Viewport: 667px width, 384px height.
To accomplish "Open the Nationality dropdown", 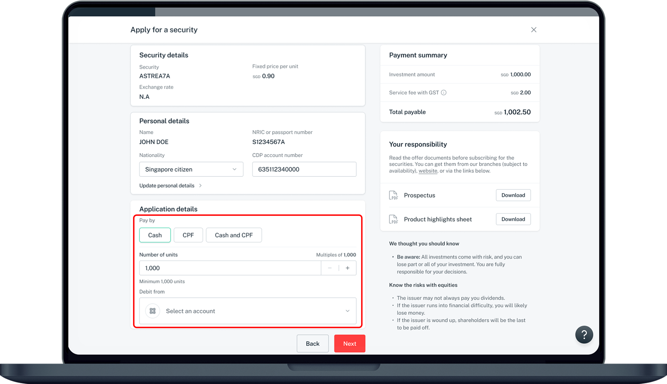I will 191,169.
